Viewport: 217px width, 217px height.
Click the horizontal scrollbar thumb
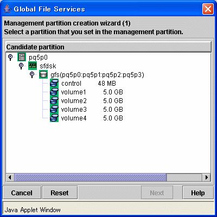pos(90,177)
